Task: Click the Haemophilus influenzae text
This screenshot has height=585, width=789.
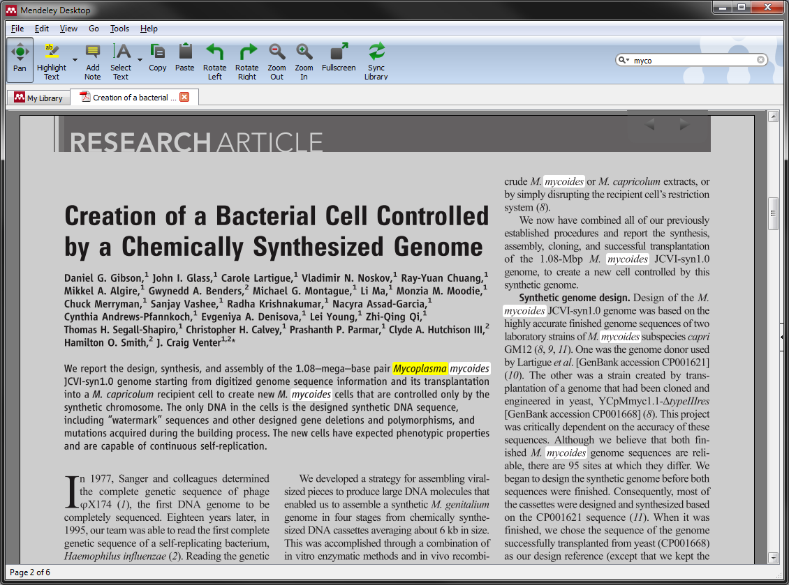Action: tap(115, 556)
